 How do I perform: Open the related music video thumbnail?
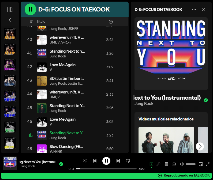166,140
